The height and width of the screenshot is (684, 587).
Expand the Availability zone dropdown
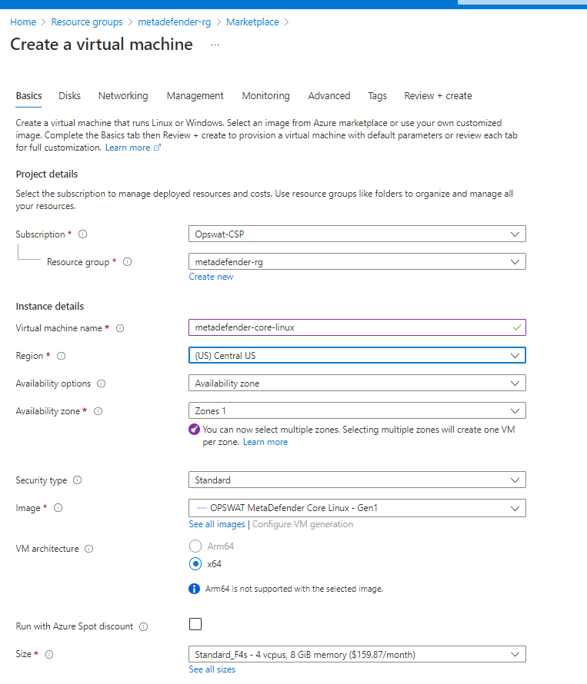click(x=357, y=411)
